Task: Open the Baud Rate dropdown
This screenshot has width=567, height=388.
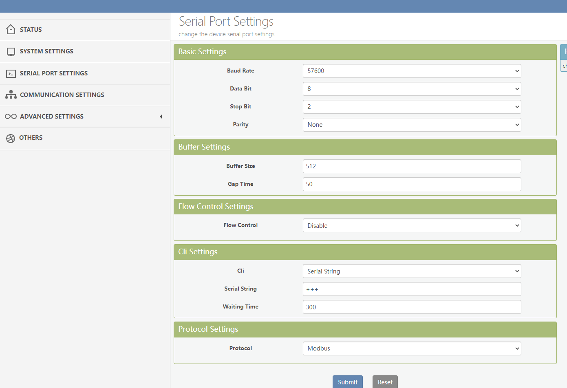Action: tap(412, 71)
